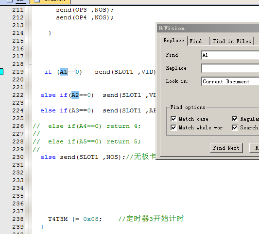Click send(SLOT1 ,NOS) on line 230
Viewport: 259px width, 234px height.
pyautogui.click(x=91, y=157)
